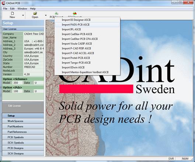
Task: Open the Window menu
Action: (x=22, y=8)
